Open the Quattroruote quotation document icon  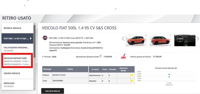tap(101, 56)
